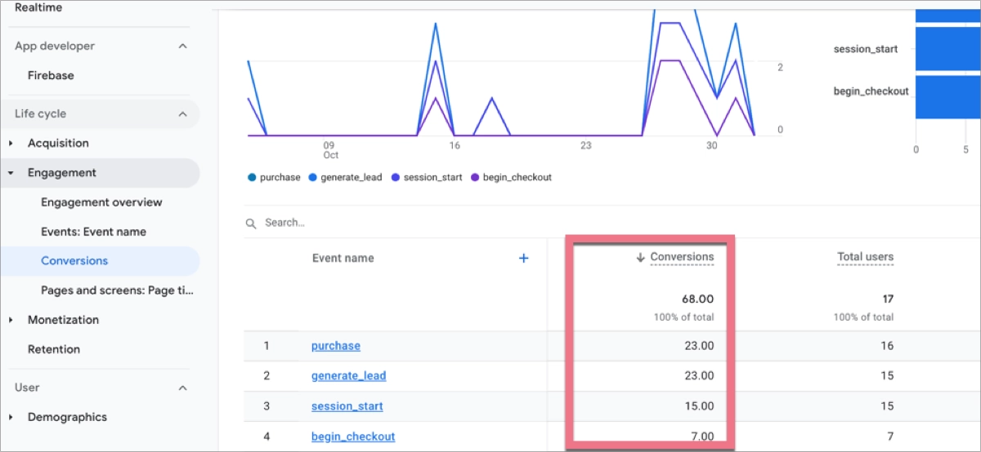Add a dimension with the plus icon

click(524, 258)
